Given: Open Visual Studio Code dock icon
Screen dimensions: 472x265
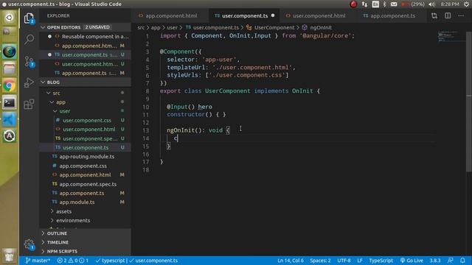Looking at the screenshot, I should pyautogui.click(x=9, y=119).
